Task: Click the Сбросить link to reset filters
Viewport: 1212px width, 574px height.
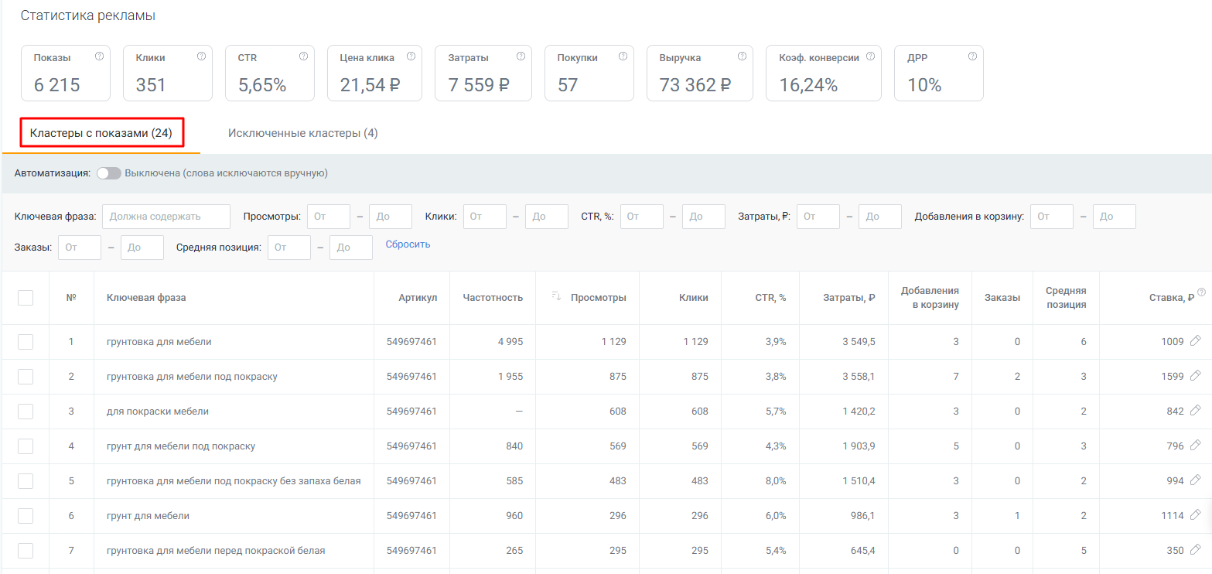Action: [x=408, y=244]
